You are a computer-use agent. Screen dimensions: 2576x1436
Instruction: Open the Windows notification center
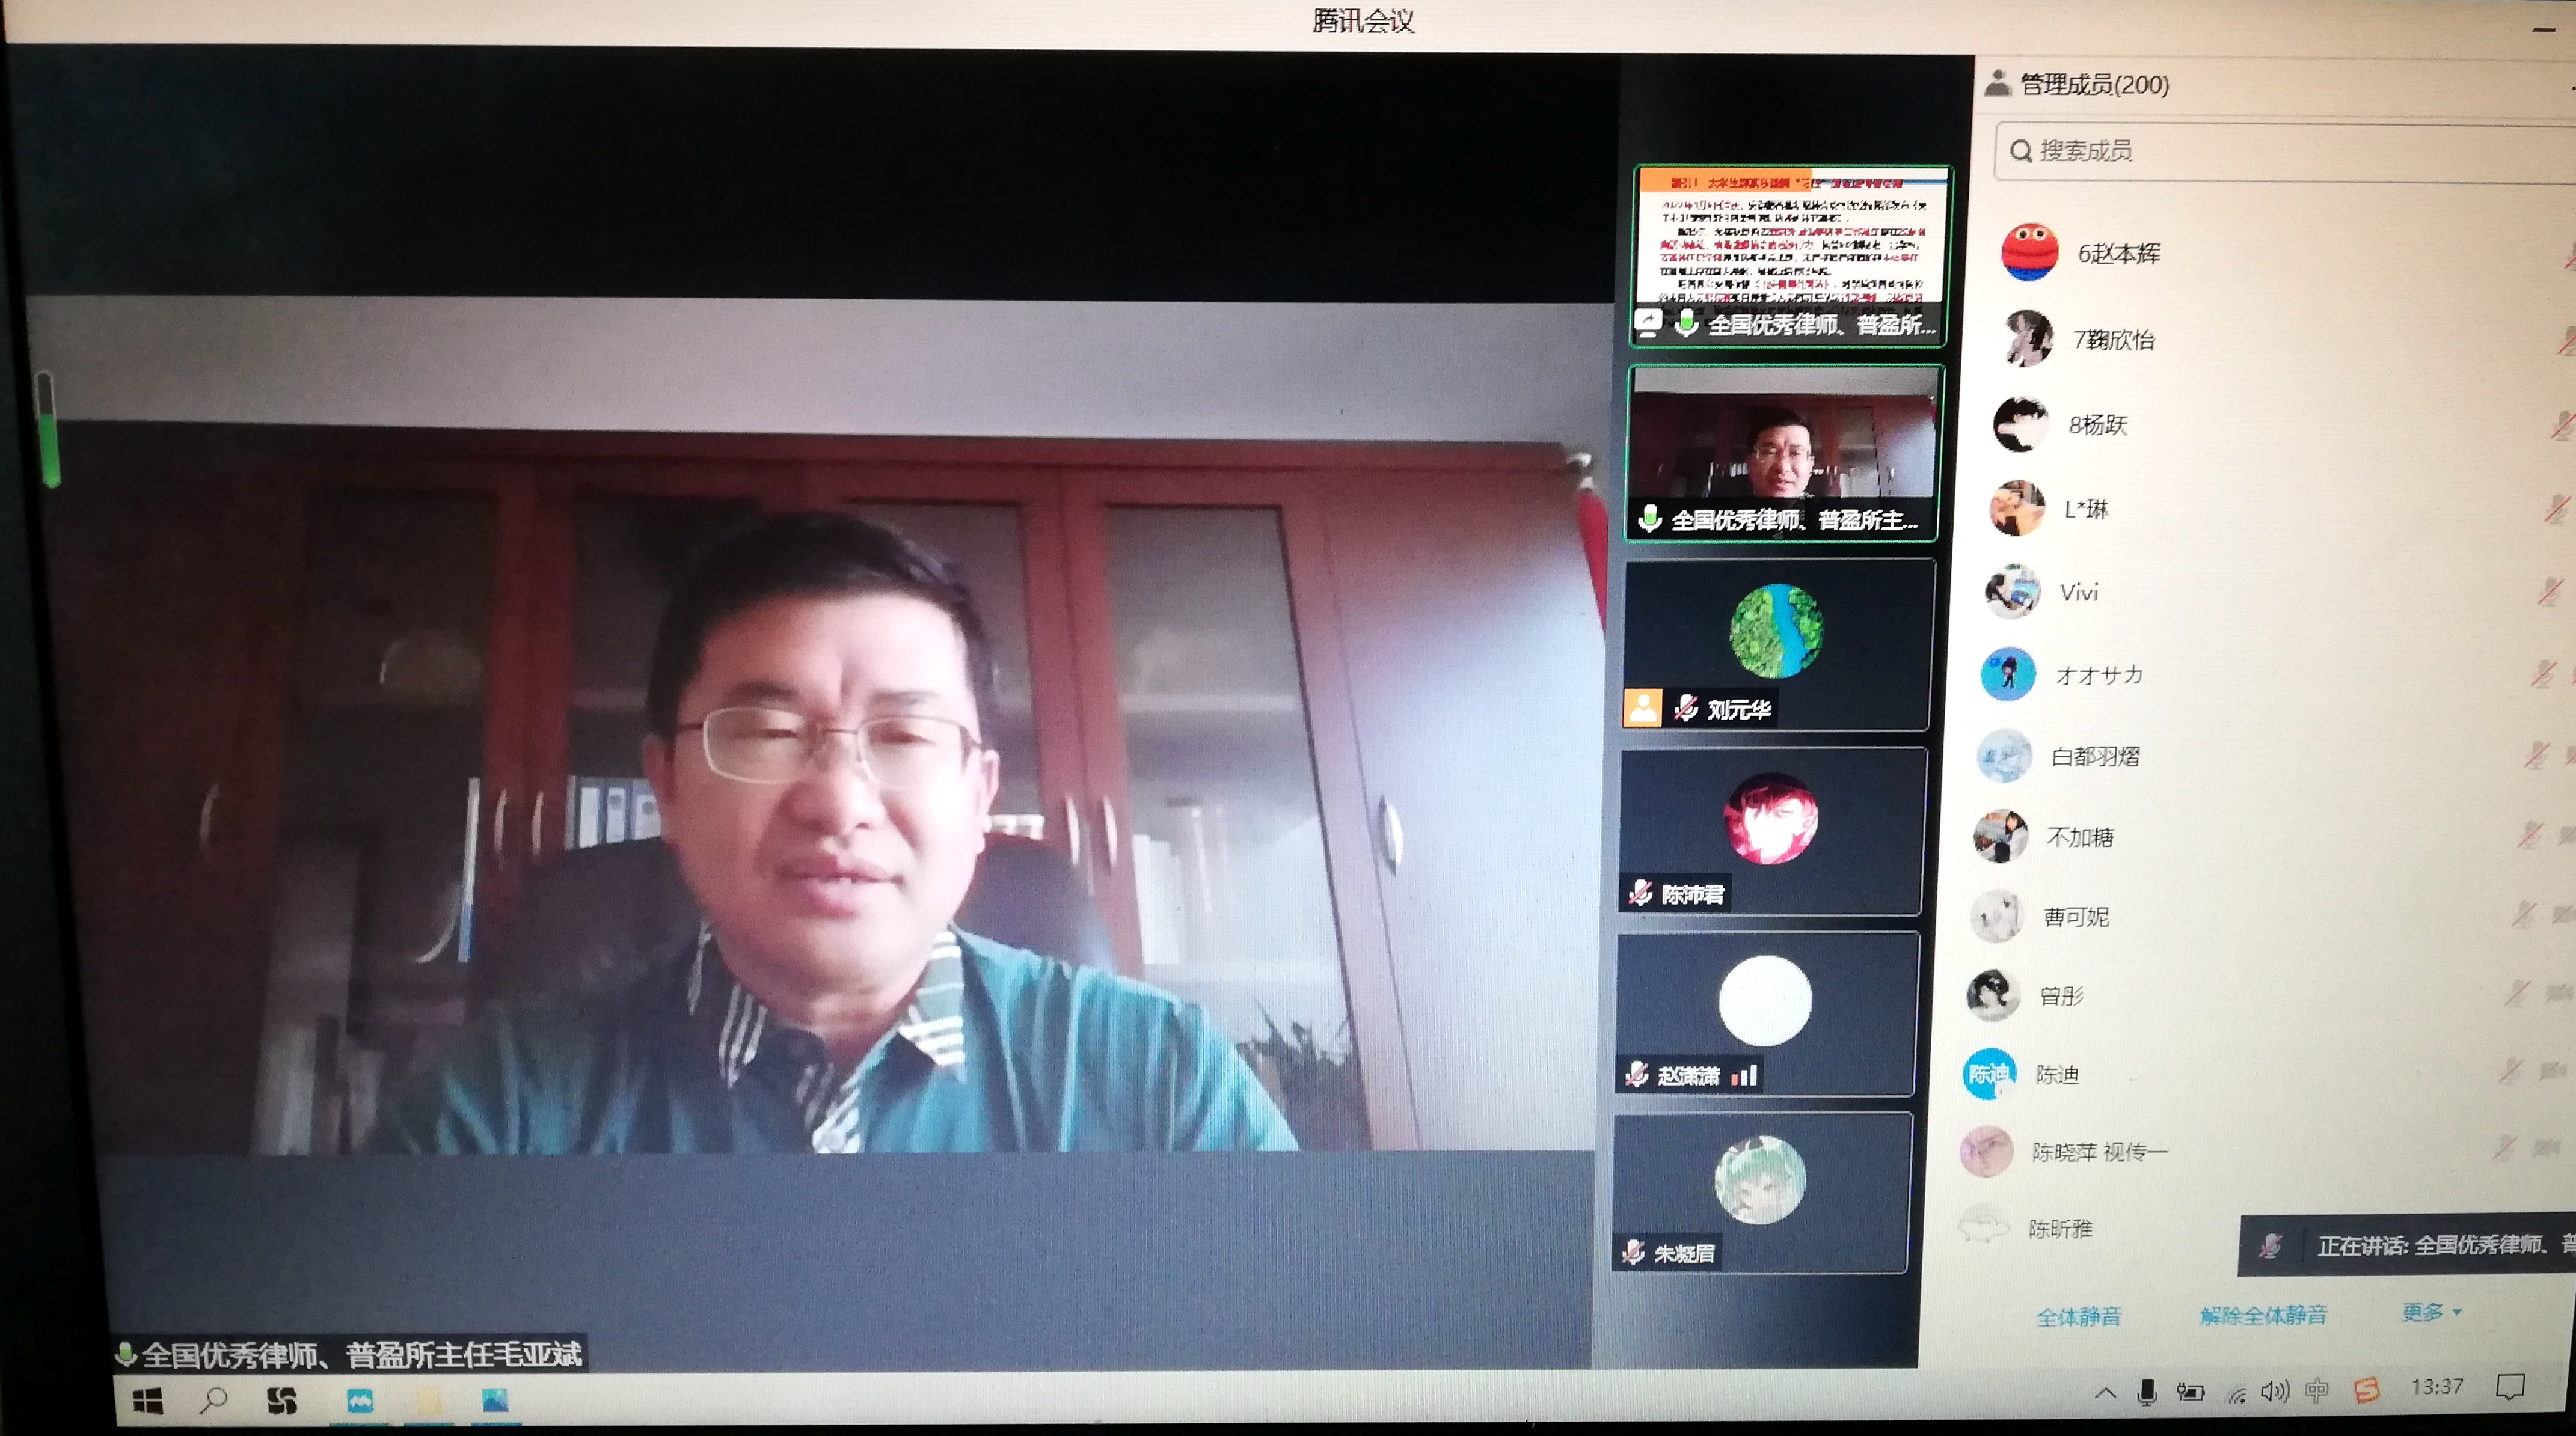[2510, 1386]
